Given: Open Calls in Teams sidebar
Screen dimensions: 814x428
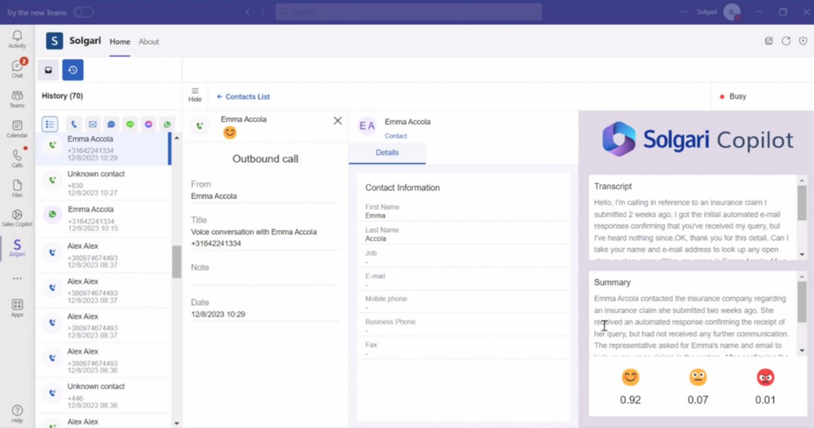Looking at the screenshot, I should point(17,158).
